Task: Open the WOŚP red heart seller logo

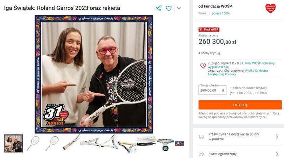Action: (270, 8)
